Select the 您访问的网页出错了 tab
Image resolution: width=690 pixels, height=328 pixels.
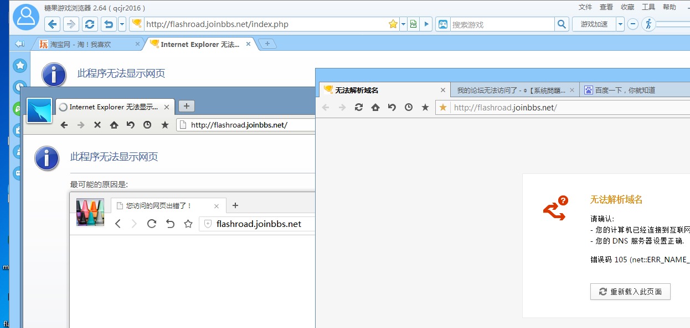(168, 205)
